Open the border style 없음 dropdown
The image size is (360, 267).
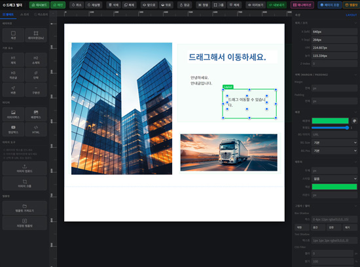[334, 179]
